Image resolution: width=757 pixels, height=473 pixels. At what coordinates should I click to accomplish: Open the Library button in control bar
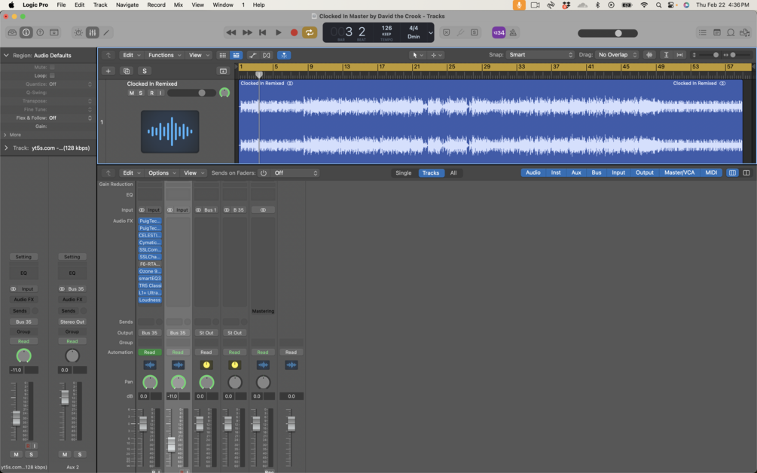[x=12, y=32]
